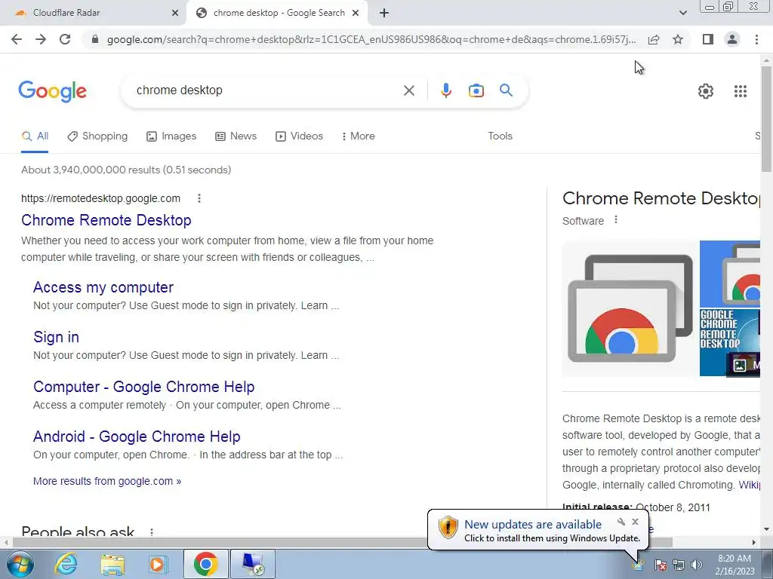Click horizontal scrollbar right arrow

click(754, 542)
